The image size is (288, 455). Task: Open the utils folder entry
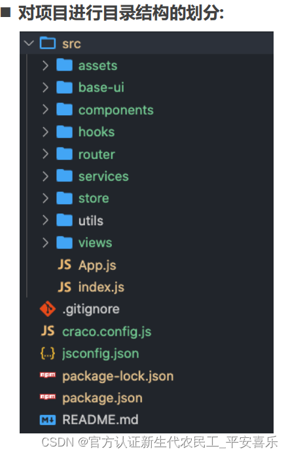coord(147,221)
